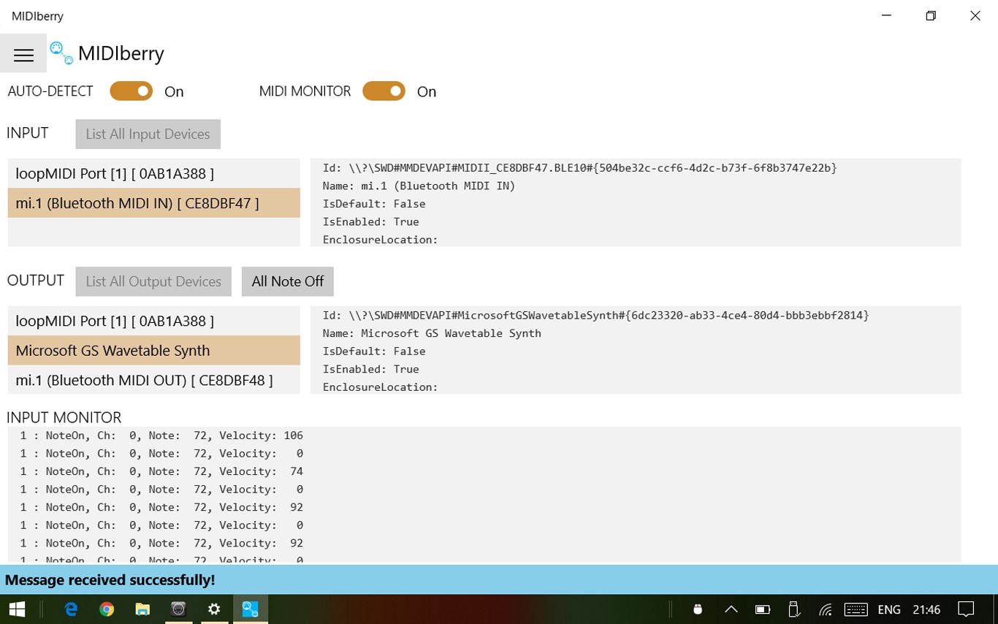Image resolution: width=998 pixels, height=624 pixels.
Task: Open the Action Center in the system tray
Action: (966, 609)
